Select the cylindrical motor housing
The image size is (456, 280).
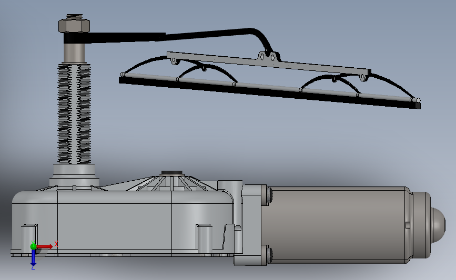337,225
